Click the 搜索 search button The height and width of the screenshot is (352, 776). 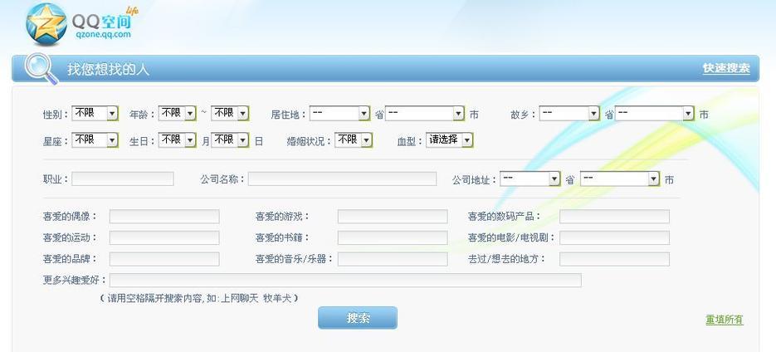click(358, 318)
